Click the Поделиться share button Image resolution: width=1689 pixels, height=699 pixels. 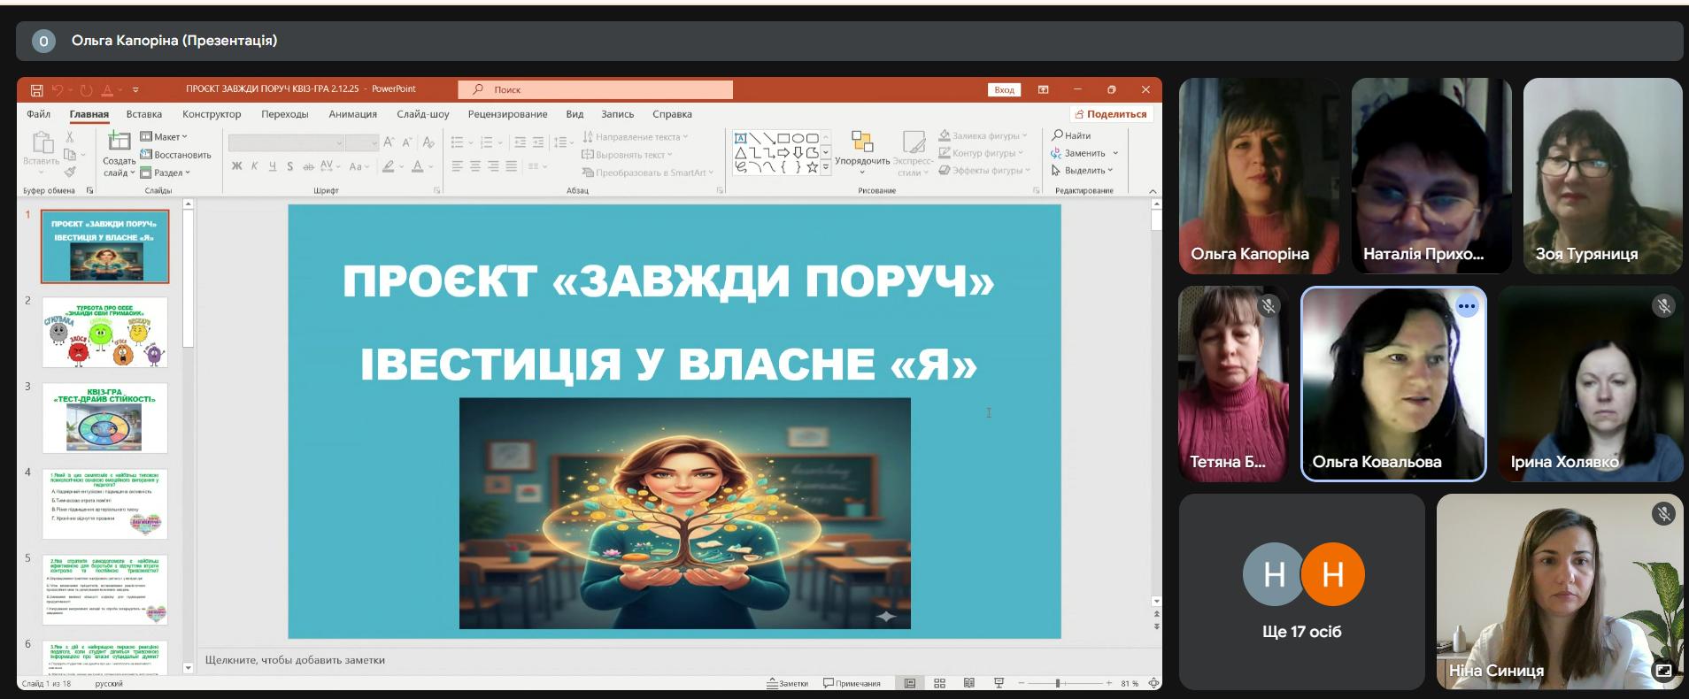tap(1110, 114)
